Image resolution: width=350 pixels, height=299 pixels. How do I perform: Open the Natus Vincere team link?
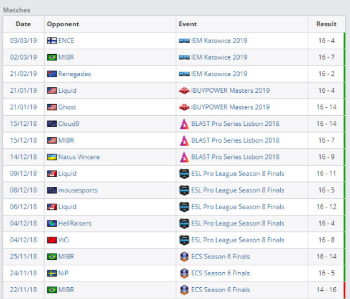click(x=79, y=157)
